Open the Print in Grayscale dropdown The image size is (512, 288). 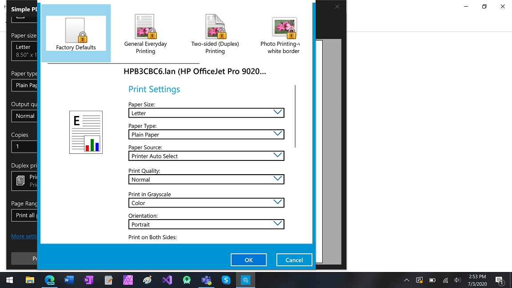(x=206, y=203)
